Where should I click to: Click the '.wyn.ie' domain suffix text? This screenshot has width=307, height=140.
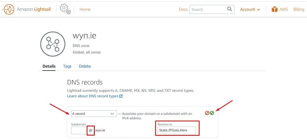click(100, 130)
